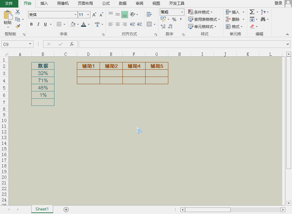Viewport: 292px width, 214px height.
Task: Open the cell borders icon
Action: point(59,24)
